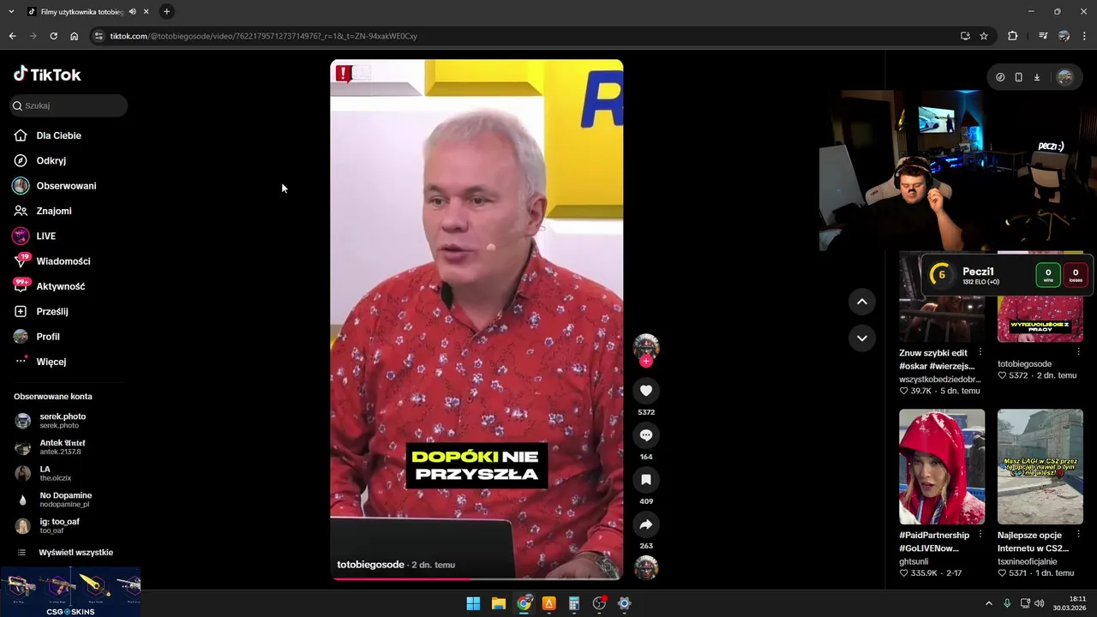
Task: Open Profil in sidebar
Action: pos(47,337)
